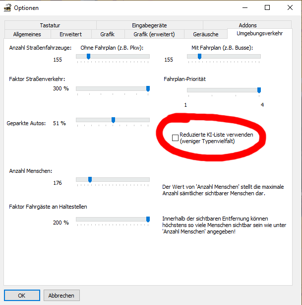This screenshot has width=302, height=305.
Task: Select the Grafik (erweitert) tab
Action: 154,34
